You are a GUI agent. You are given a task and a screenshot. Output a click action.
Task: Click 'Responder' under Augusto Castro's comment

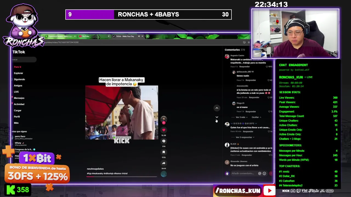click(x=244, y=67)
